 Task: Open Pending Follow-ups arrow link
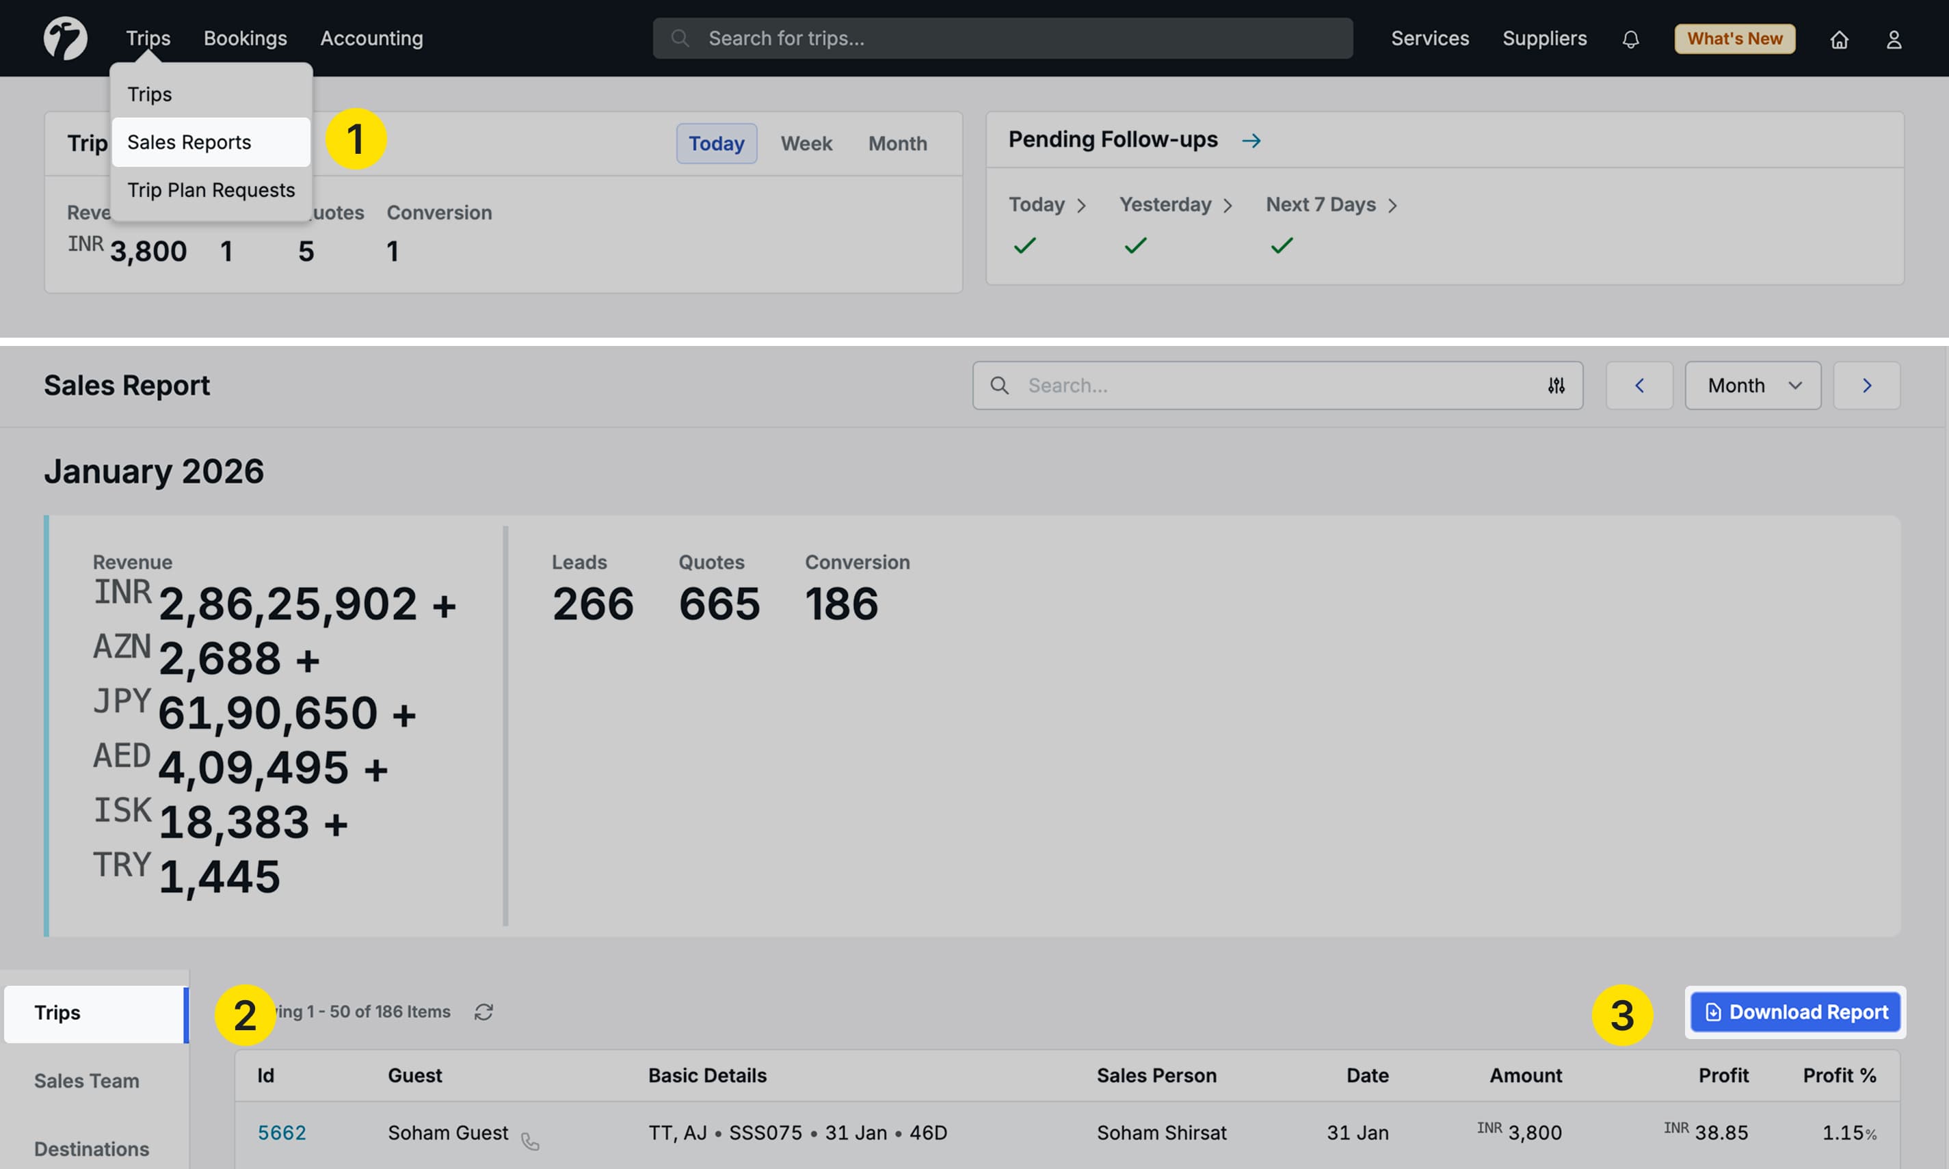point(1251,140)
